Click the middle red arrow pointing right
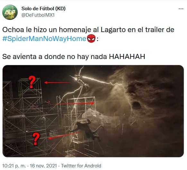 [x=75, y=103]
